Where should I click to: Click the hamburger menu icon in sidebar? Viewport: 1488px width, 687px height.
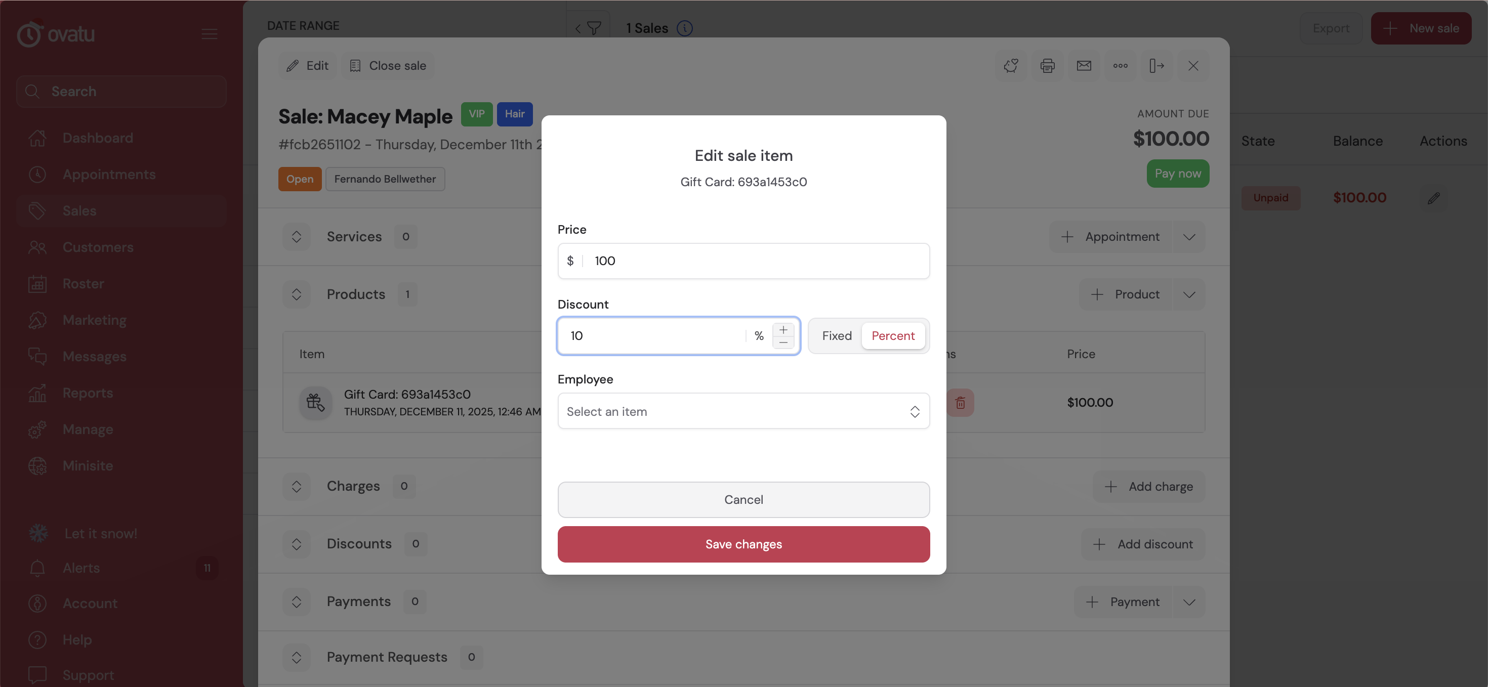coord(209,34)
